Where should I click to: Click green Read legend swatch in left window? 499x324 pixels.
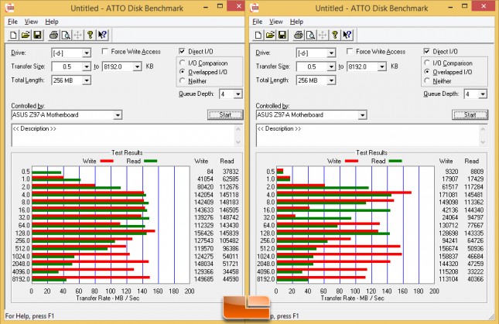(x=151, y=161)
